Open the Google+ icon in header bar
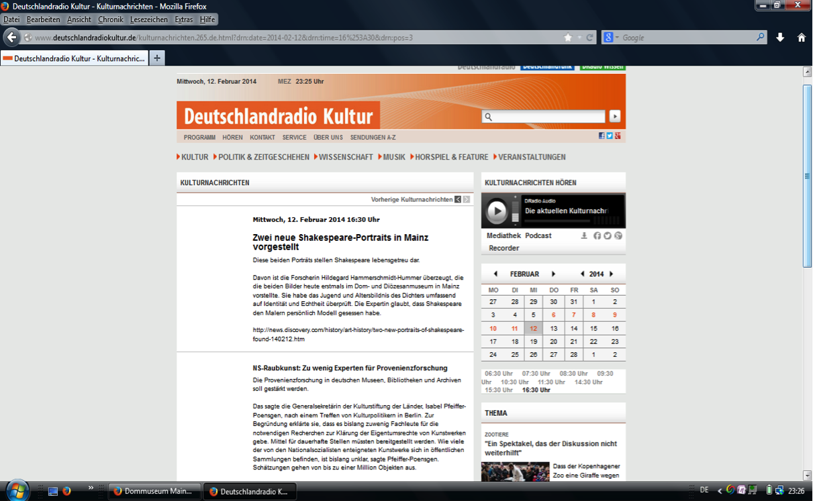This screenshot has width=813, height=501. click(618, 136)
